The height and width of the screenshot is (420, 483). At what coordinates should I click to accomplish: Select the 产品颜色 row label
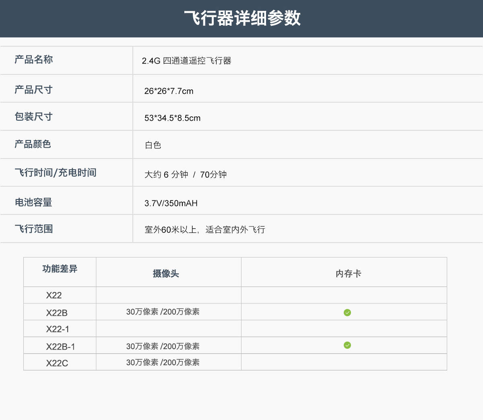click(x=33, y=144)
